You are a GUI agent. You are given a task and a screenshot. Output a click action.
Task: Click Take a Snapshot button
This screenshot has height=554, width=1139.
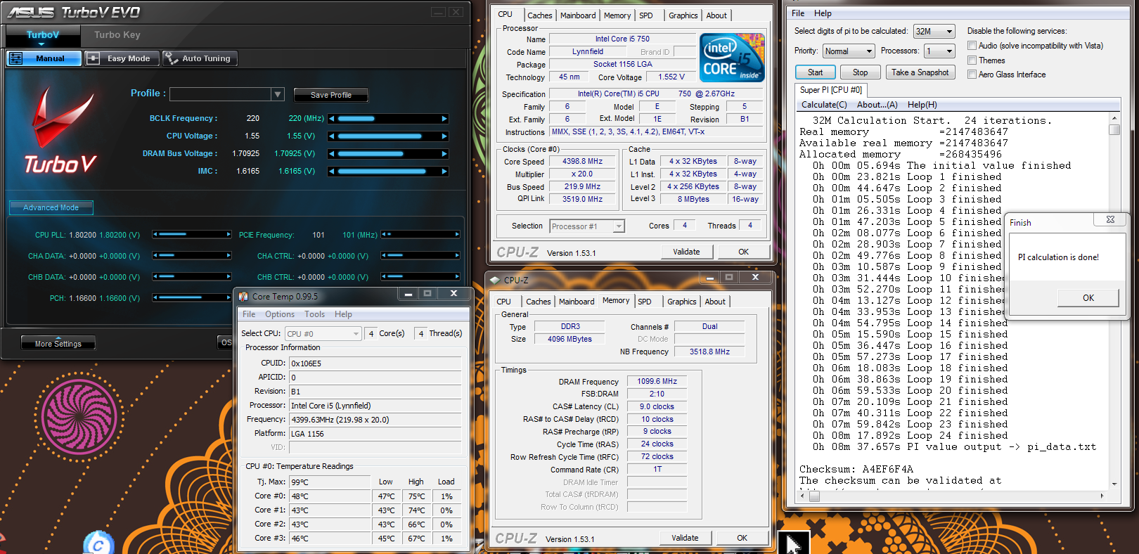(x=920, y=72)
